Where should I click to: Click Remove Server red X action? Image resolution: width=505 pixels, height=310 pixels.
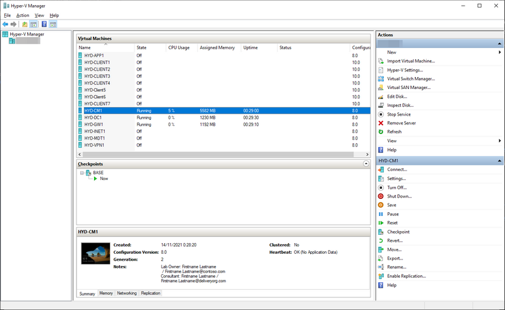click(x=401, y=122)
